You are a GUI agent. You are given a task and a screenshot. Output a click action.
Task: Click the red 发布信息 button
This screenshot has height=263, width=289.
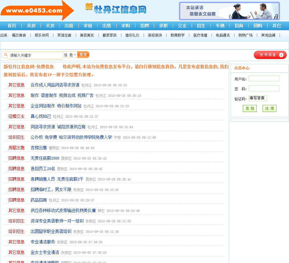pos(270,55)
